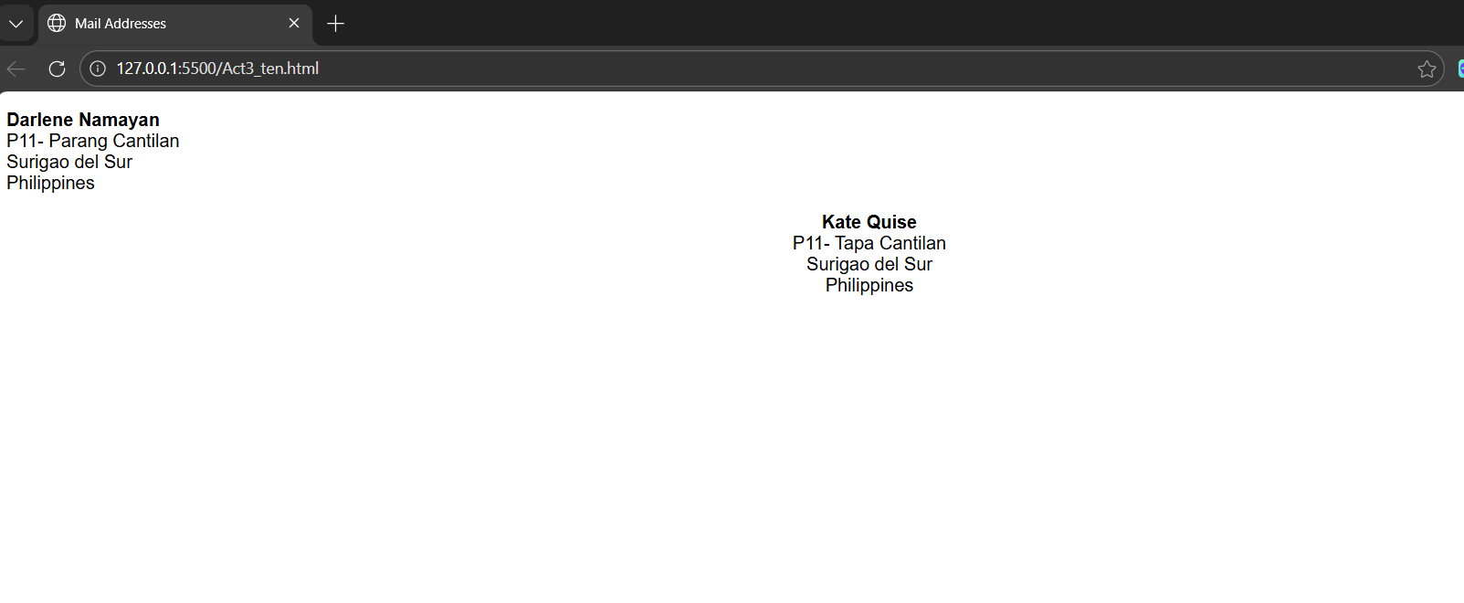
Task: Click the extension icon at the far right edge
Action: pos(1459,69)
